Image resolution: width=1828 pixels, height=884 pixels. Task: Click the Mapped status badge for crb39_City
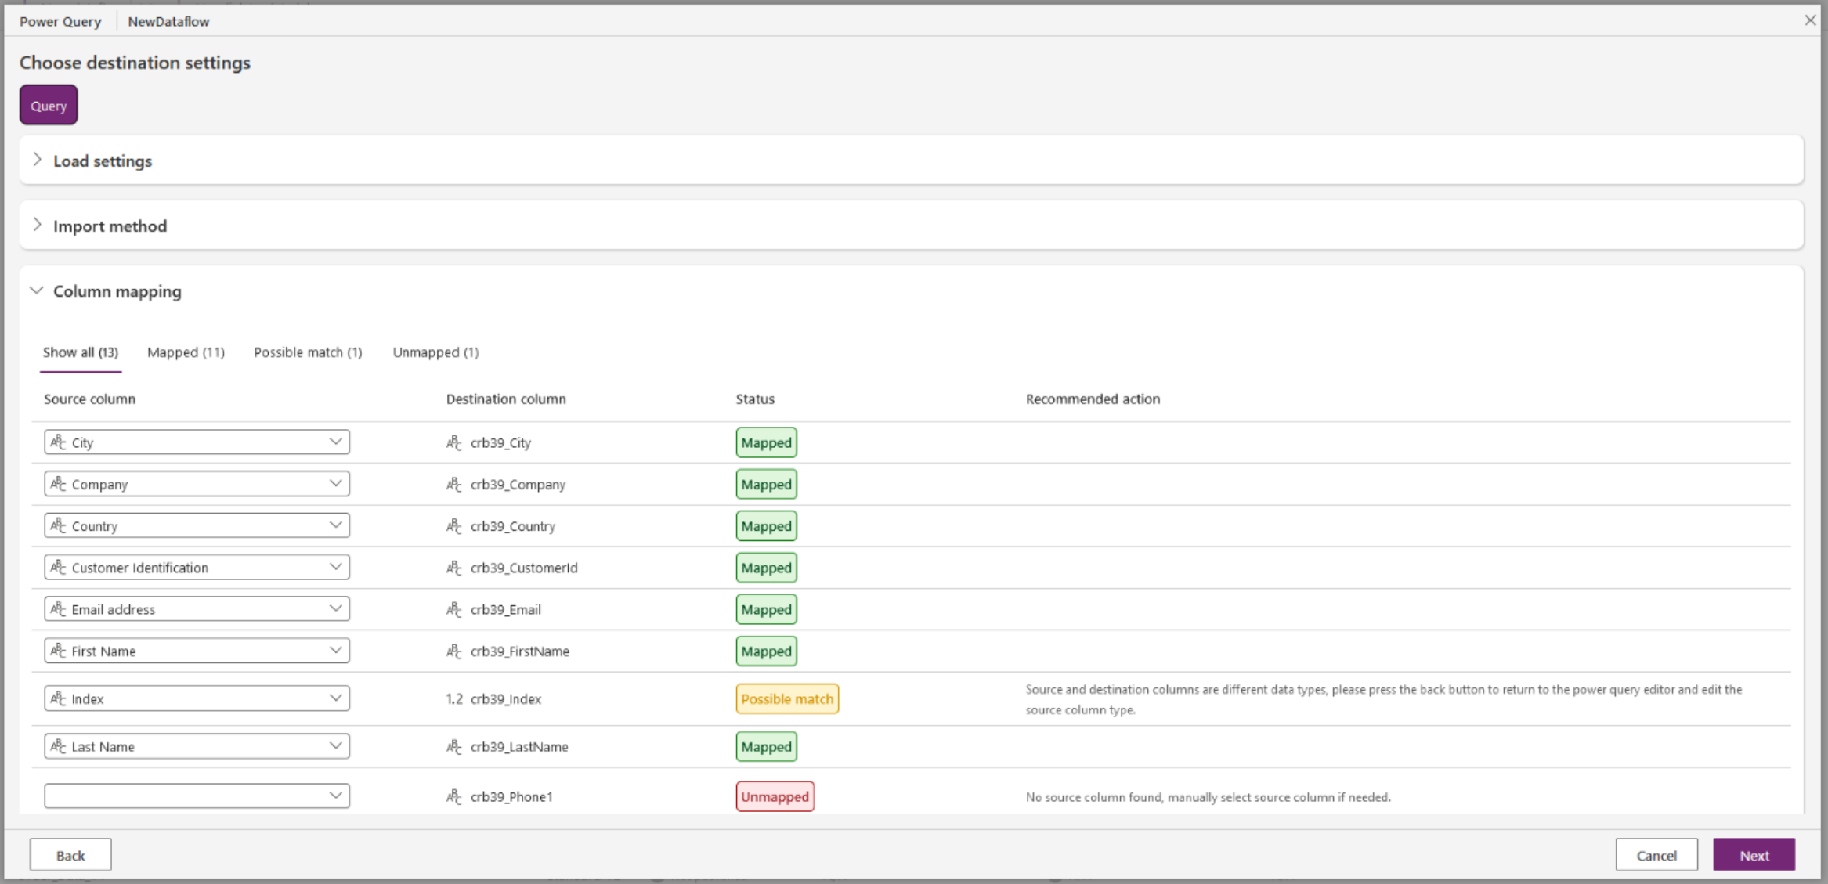click(765, 442)
